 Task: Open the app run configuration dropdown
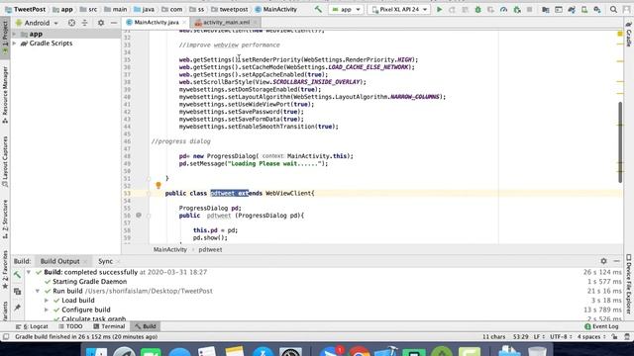pos(346,9)
